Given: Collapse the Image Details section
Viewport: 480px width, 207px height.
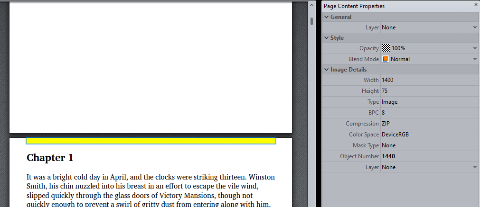Looking at the screenshot, I should click(x=327, y=70).
